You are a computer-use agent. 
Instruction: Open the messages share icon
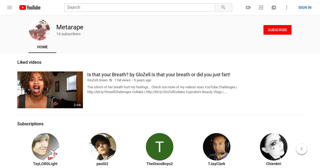[x=274, y=7]
